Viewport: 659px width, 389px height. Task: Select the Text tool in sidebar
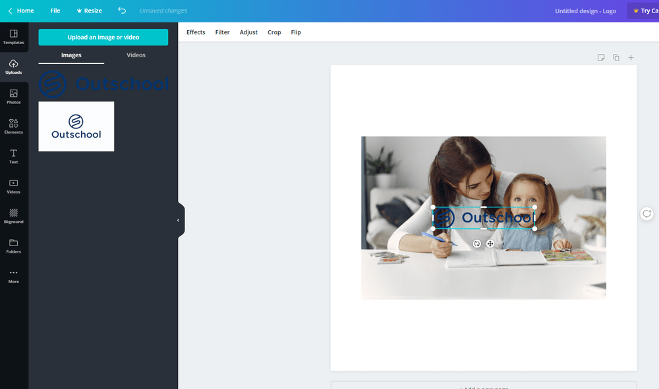pyautogui.click(x=13, y=156)
